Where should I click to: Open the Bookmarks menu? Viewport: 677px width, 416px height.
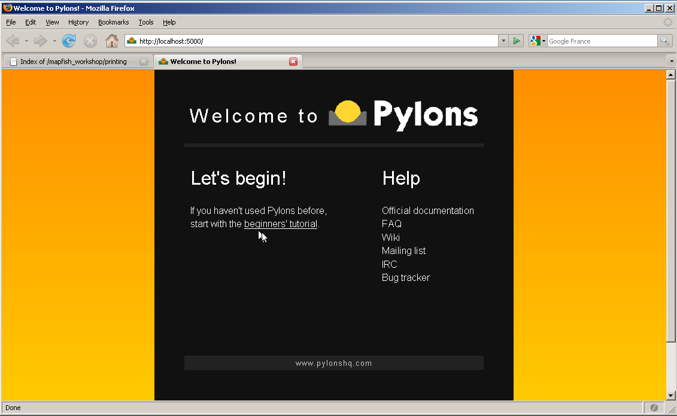pos(114,22)
